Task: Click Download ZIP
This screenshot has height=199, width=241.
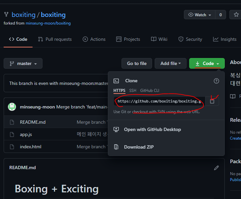Action: [139, 147]
